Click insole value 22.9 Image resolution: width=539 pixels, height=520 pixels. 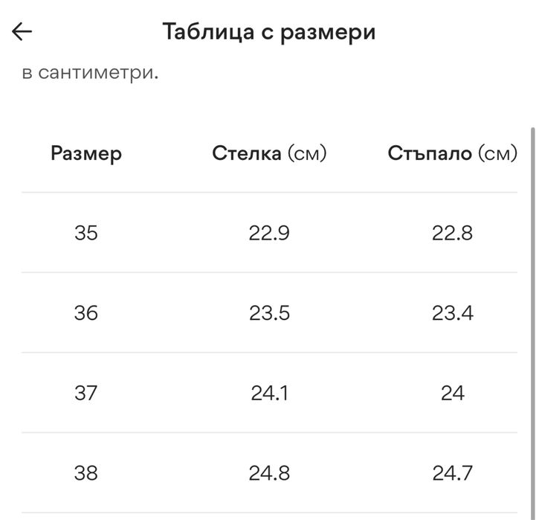coord(269,234)
